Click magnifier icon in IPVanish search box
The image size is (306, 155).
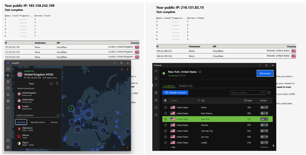[x=262, y=93]
